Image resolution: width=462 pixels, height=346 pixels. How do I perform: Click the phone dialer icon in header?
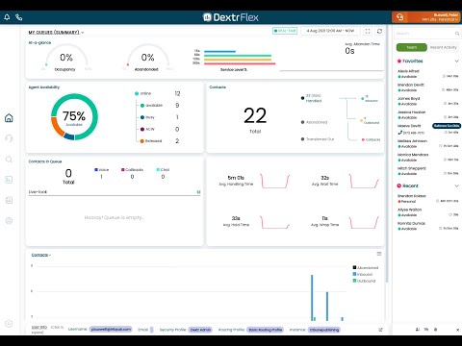[19, 17]
